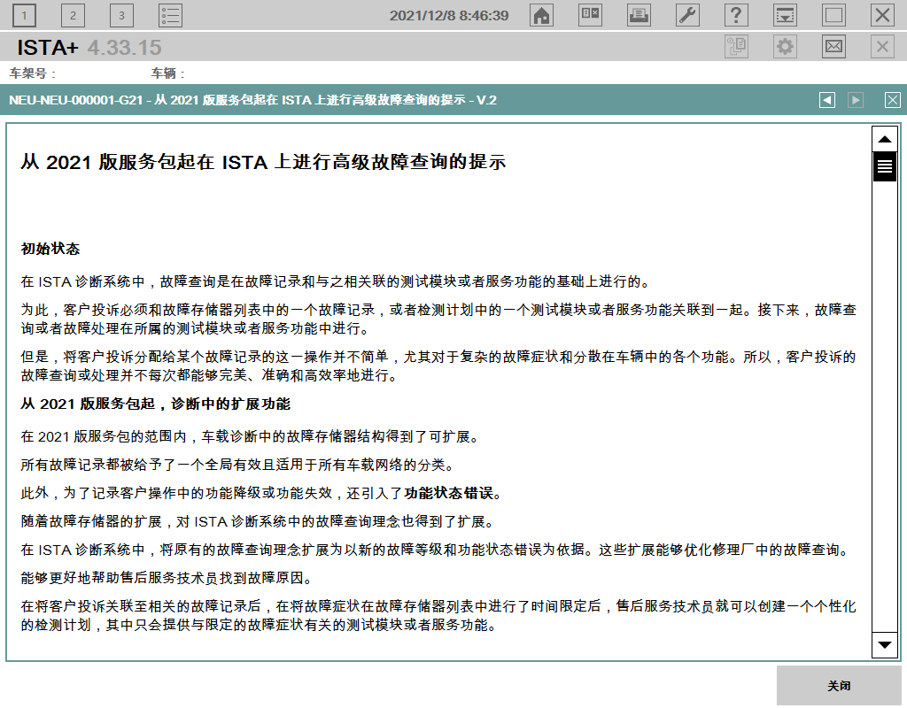Click the 初始状态 heading

tap(50, 249)
